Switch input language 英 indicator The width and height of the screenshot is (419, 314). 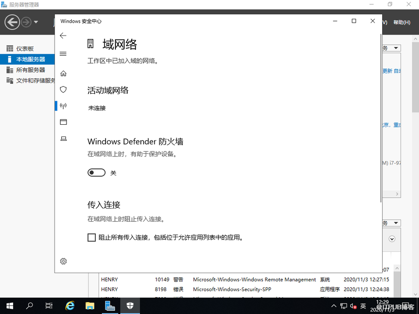pos(363,306)
